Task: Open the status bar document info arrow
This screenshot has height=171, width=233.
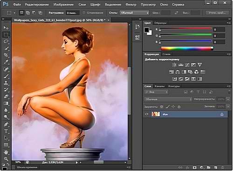Action: [76, 162]
